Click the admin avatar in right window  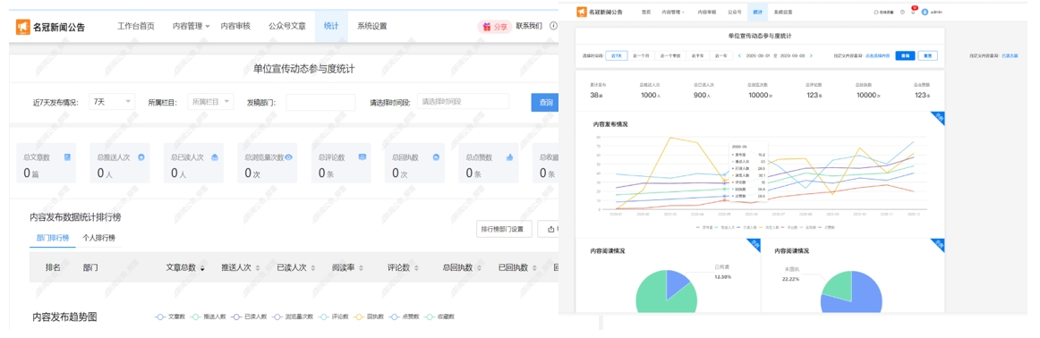[x=925, y=12]
